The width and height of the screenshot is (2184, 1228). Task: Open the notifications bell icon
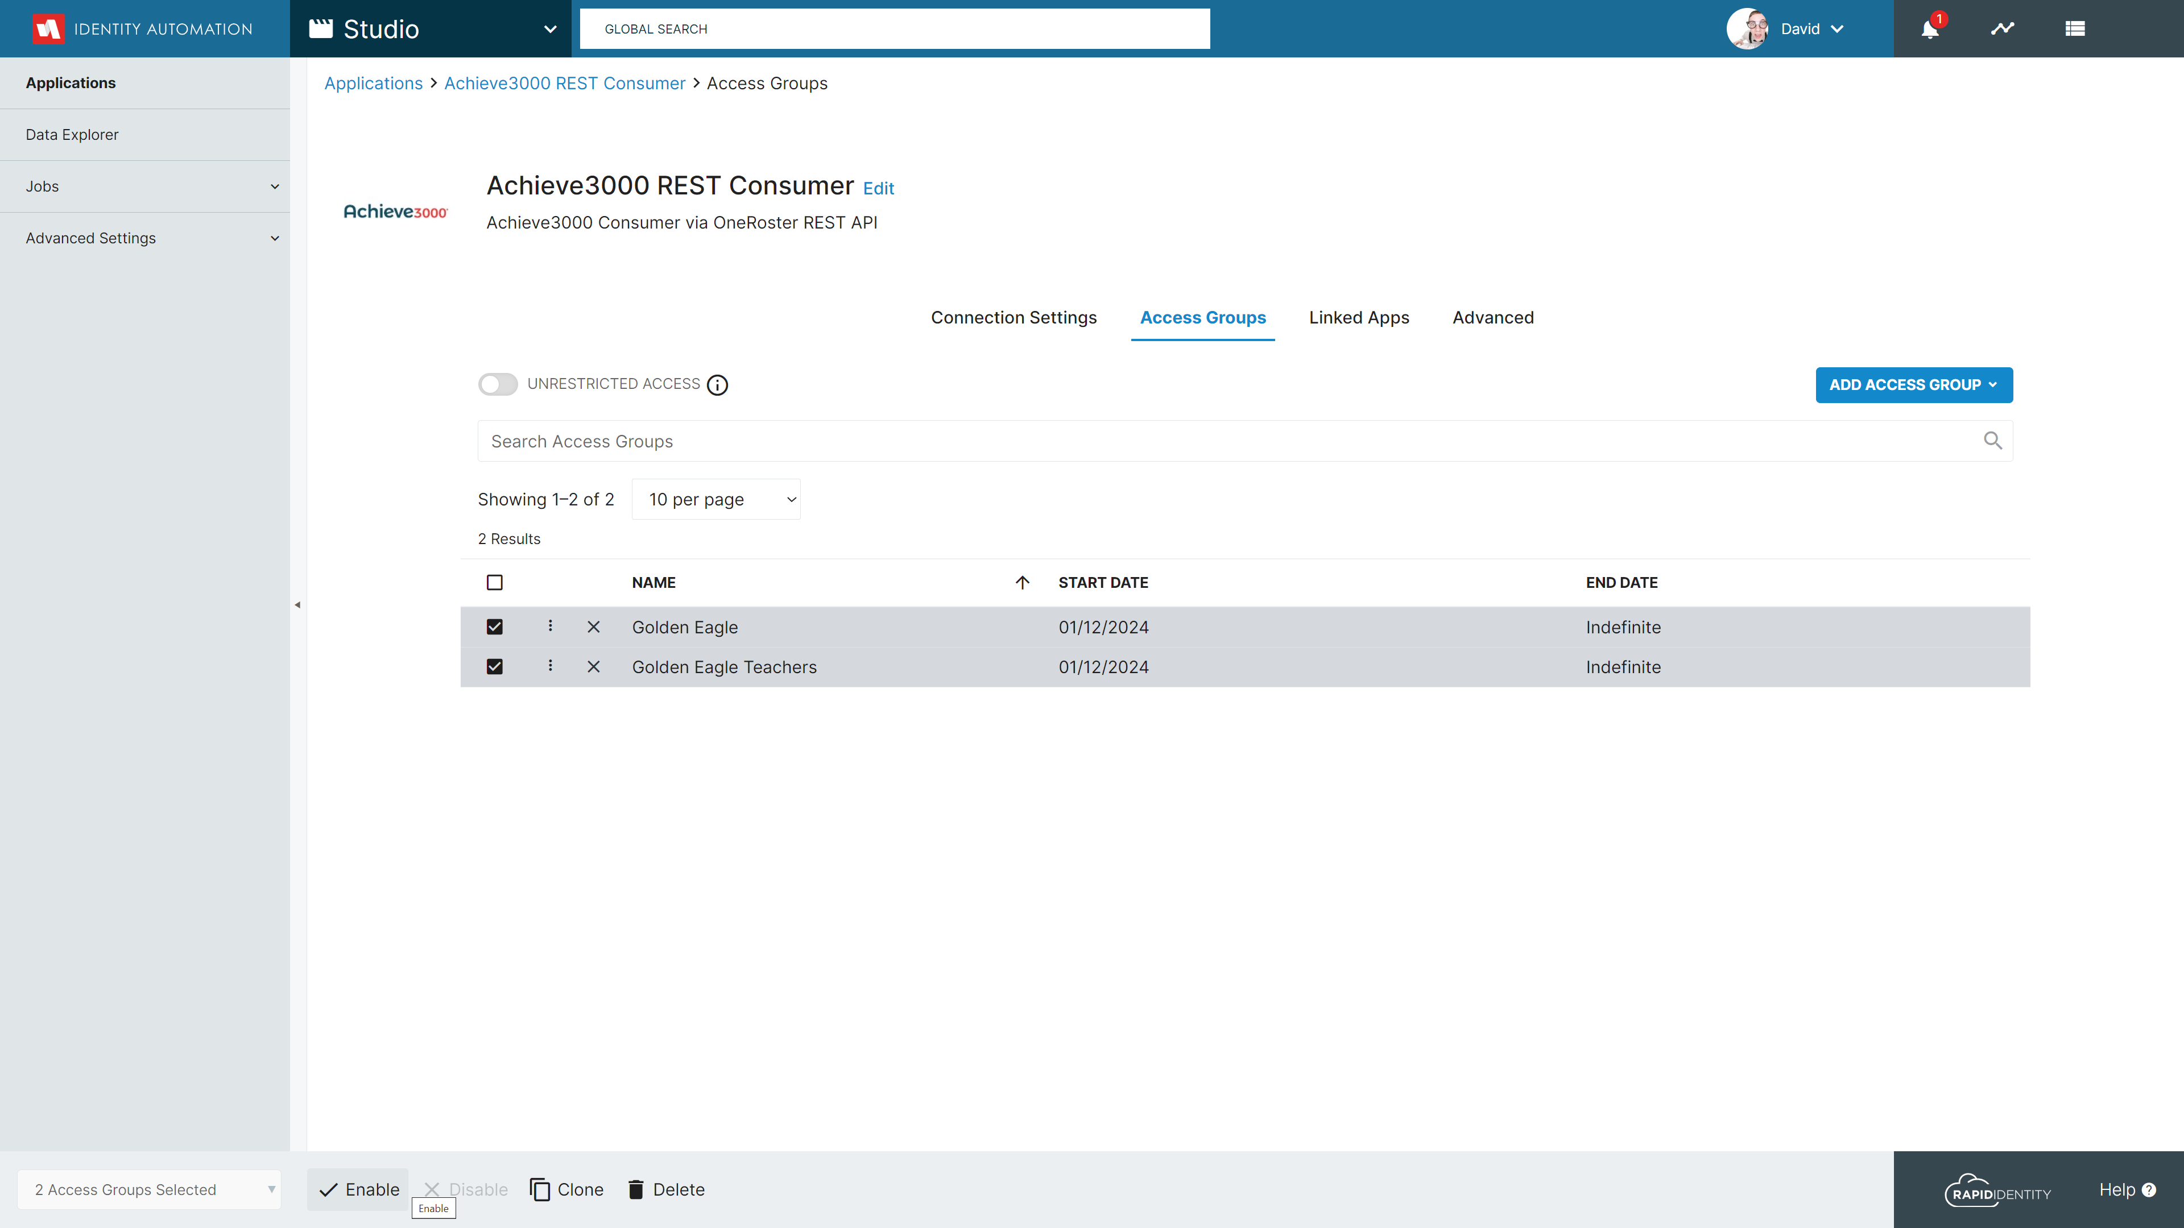pyautogui.click(x=1930, y=29)
